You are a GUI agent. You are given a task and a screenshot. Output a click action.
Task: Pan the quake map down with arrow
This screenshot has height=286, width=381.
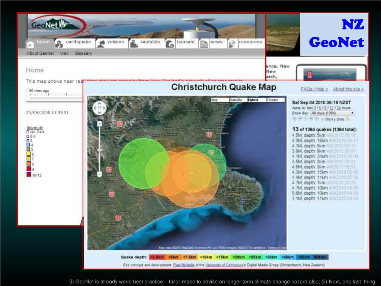coord(99,112)
